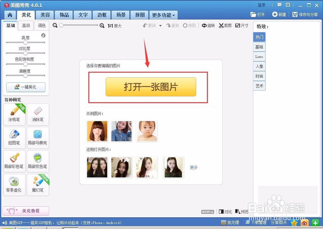The height and width of the screenshot is (229, 323).
Task: Select the 局部马赛克 mosaic tool
Action: tap(38, 138)
